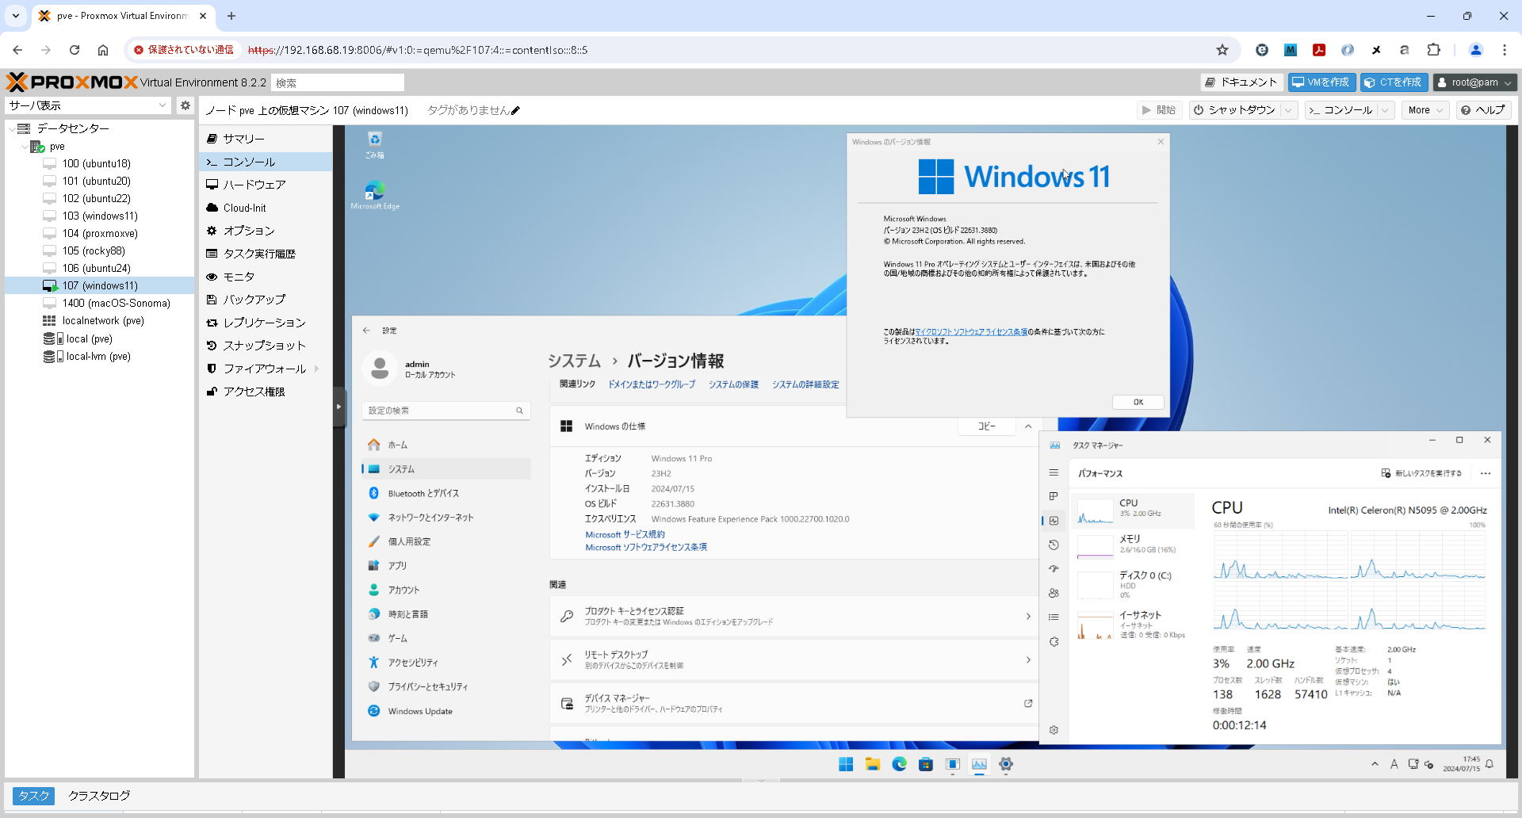1522x818 pixels.
Task: Select the Performance icon in Task Manager sidebar
Action: tap(1054, 521)
